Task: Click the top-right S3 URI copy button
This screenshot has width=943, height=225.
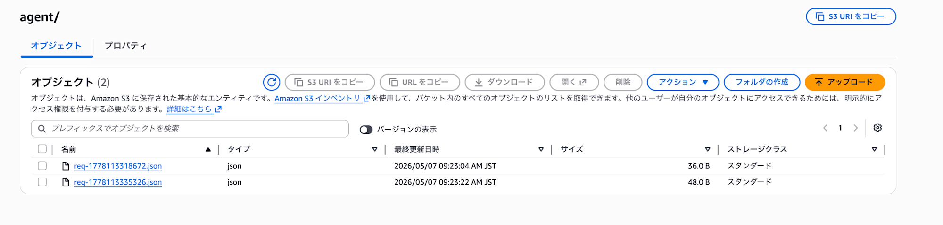Action: point(851,16)
